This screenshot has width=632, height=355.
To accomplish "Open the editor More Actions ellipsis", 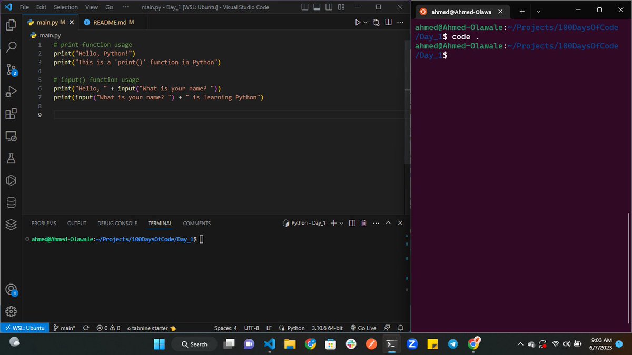I will [401, 22].
